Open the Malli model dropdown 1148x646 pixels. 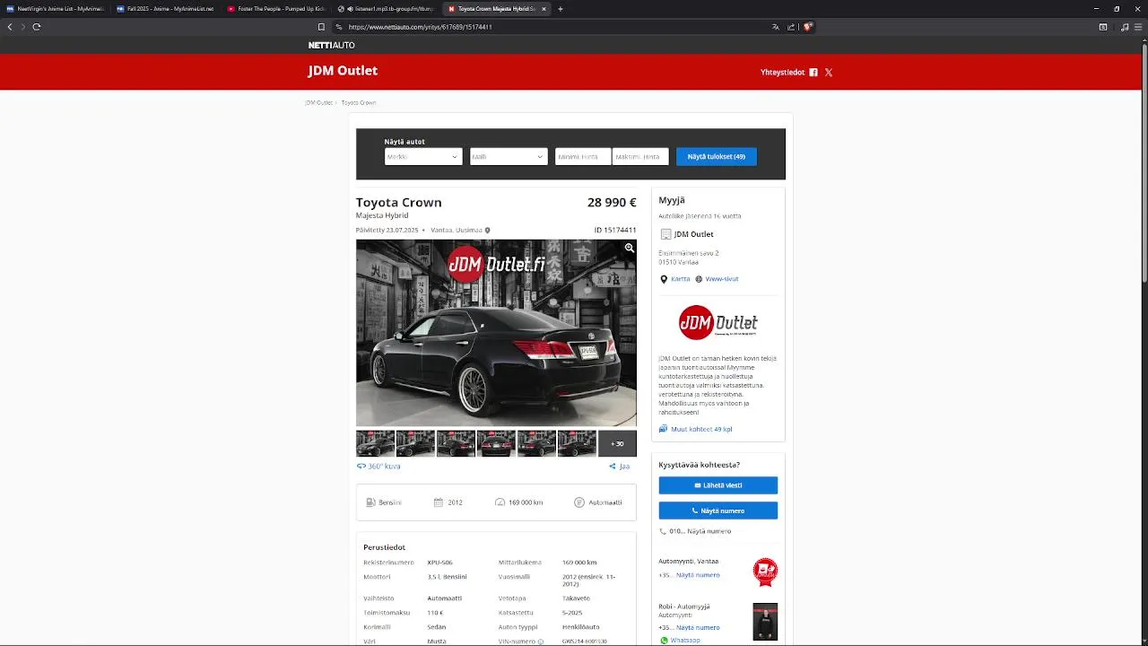pos(509,157)
